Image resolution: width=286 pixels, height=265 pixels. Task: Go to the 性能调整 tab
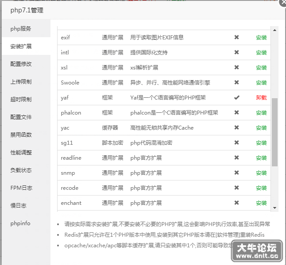click(26, 152)
